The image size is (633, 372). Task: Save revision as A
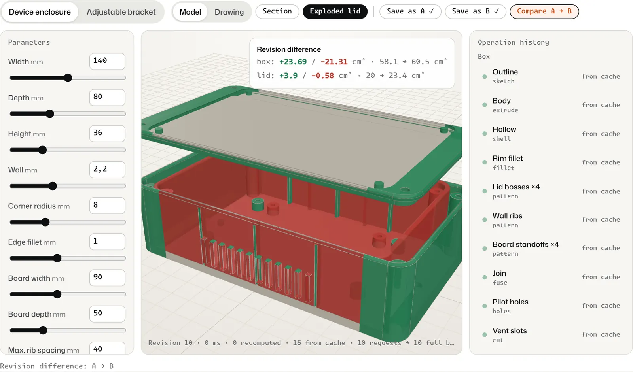[x=410, y=11]
